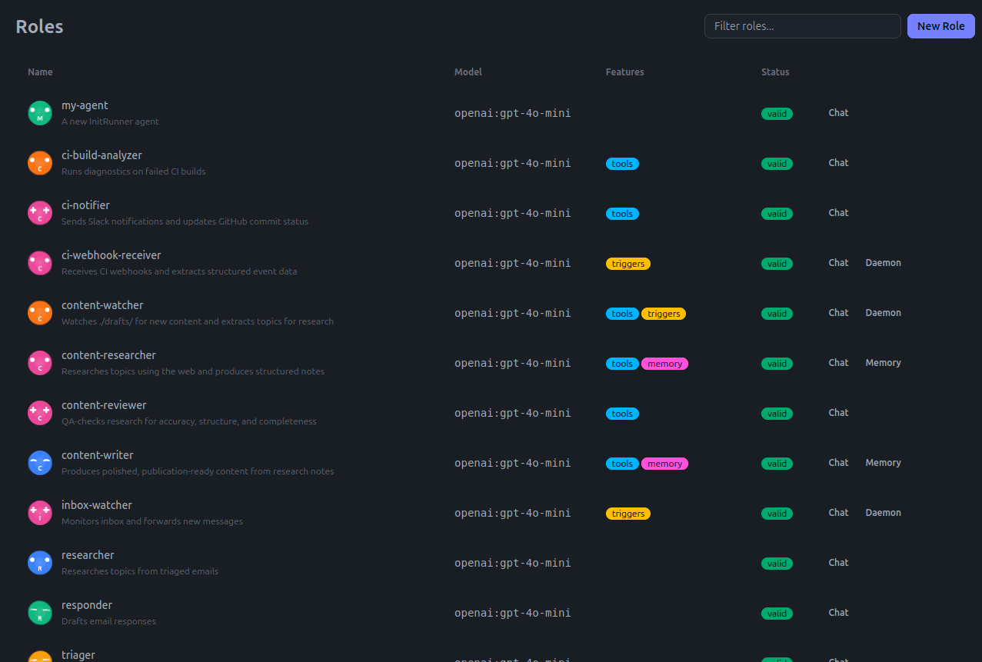
Task: Click the my-agent green avatar icon
Action: (x=40, y=113)
